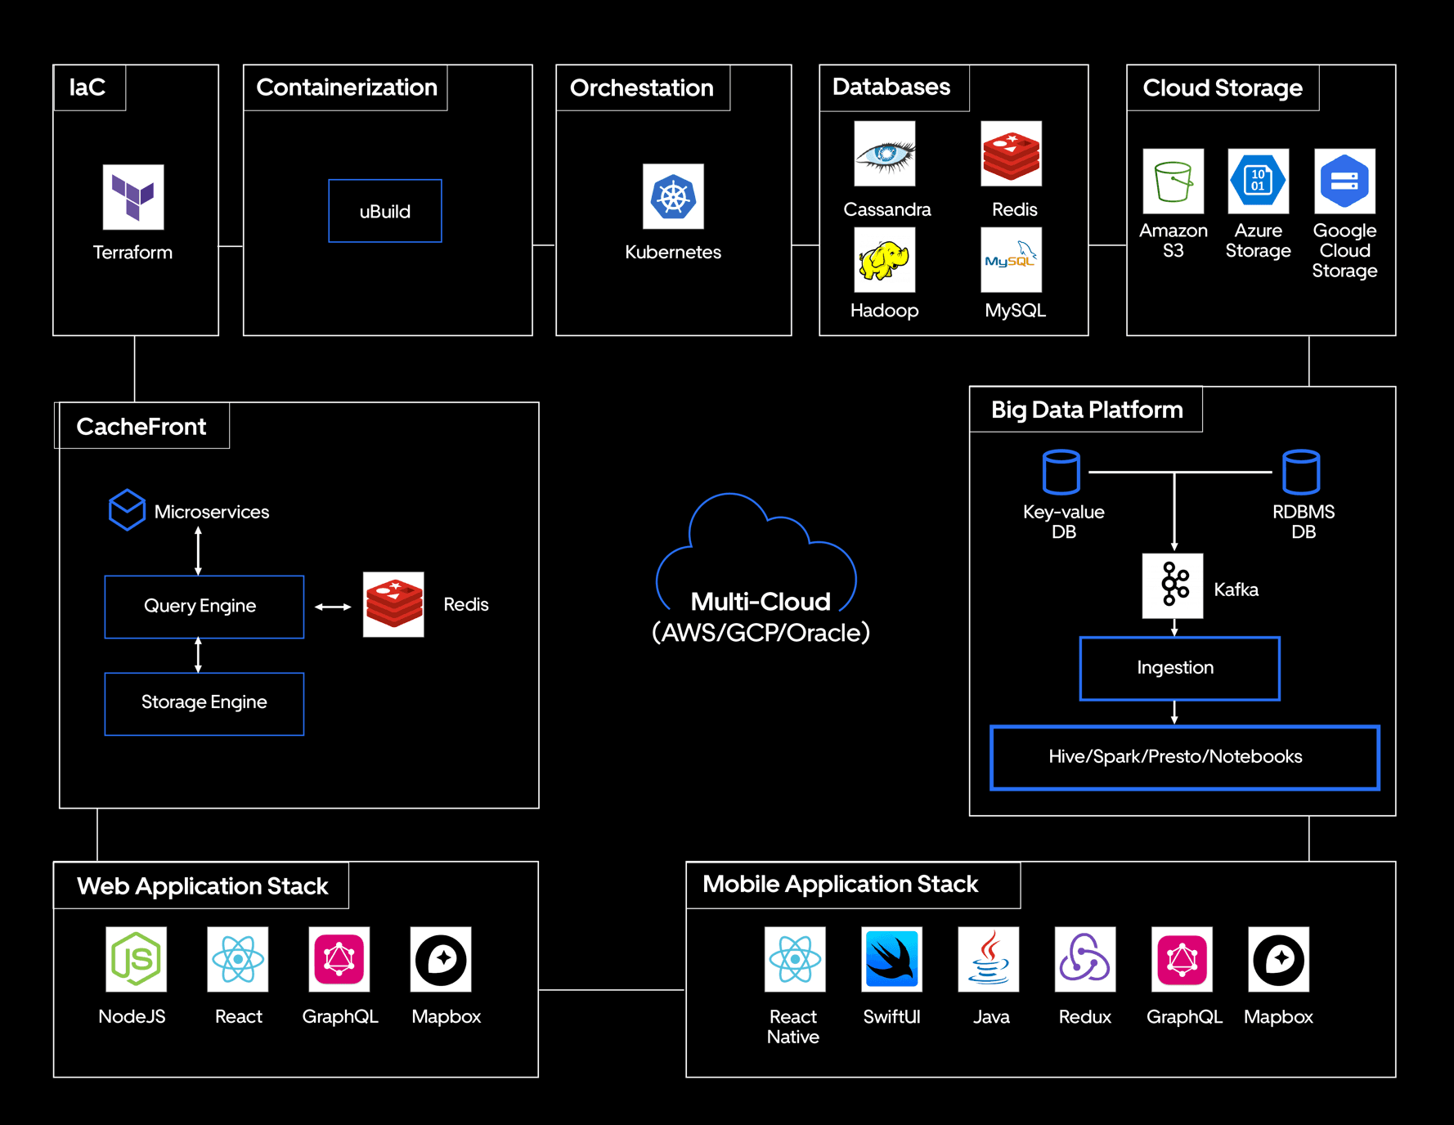
Task: Click the Redis icon in Databases
Action: coord(1012,154)
